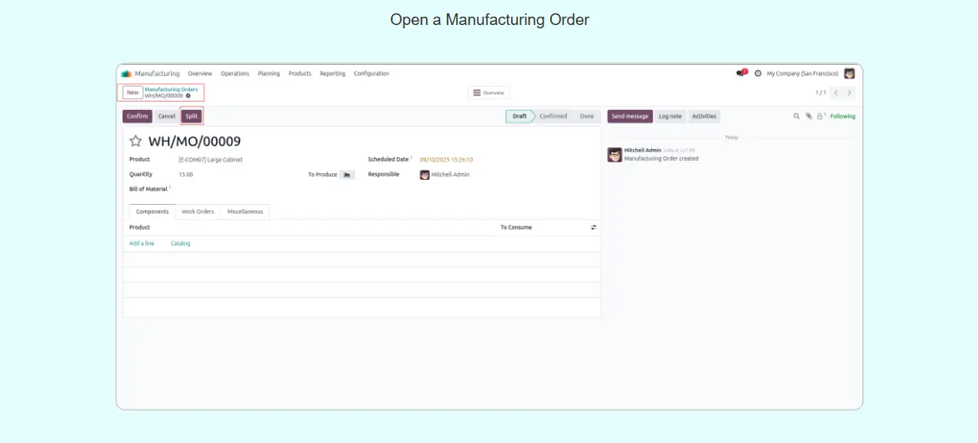Set status to Confirmed in the status bar
This screenshot has width=978, height=443.
point(553,117)
